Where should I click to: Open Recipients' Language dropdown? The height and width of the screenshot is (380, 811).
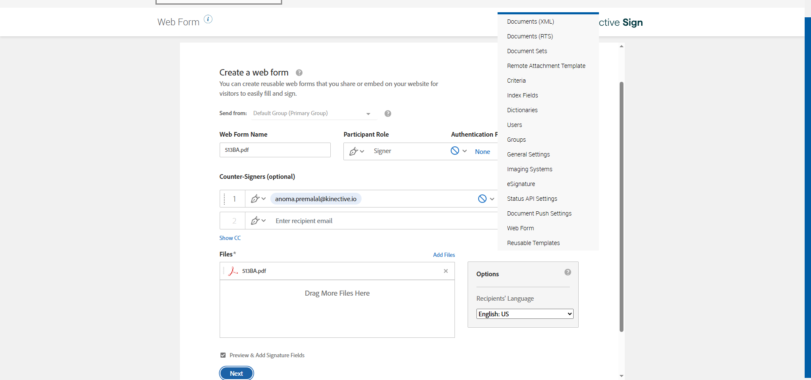[525, 314]
